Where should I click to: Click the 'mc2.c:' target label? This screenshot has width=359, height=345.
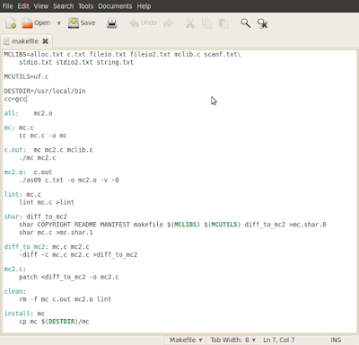pos(15,269)
